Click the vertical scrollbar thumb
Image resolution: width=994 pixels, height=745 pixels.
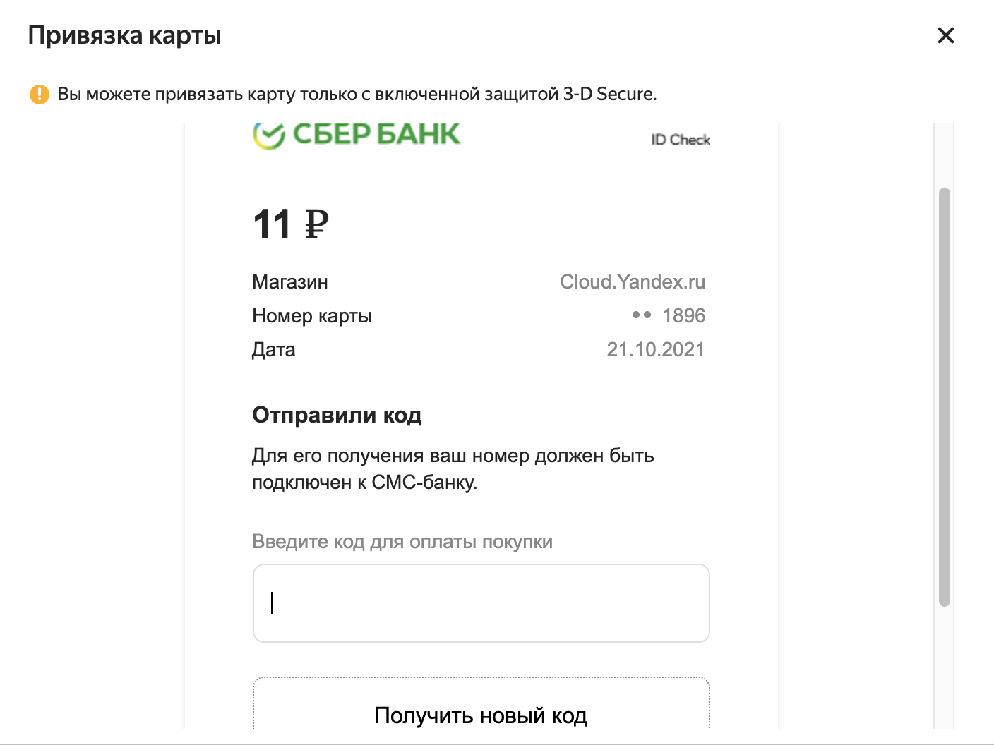click(x=945, y=395)
